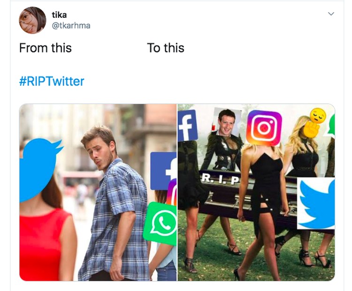
Task: Open the @tkarhma handle link
Action: tap(71, 26)
